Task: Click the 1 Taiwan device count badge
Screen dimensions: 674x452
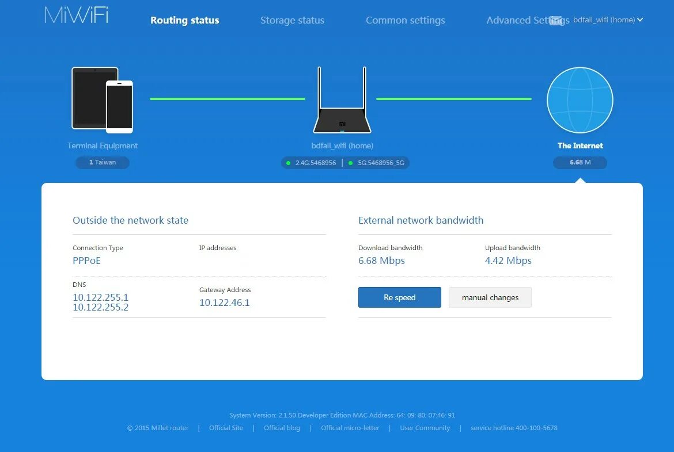Action: (x=103, y=162)
